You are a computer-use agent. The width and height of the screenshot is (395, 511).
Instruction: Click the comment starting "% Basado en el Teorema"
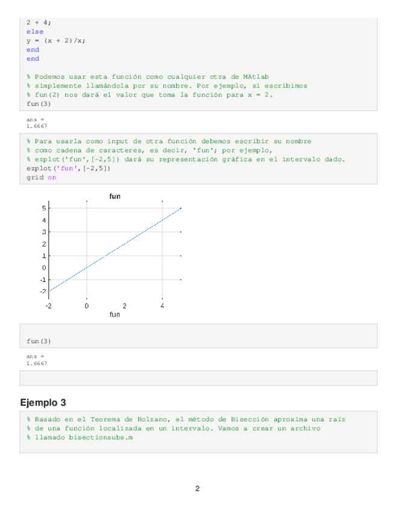[186, 419]
